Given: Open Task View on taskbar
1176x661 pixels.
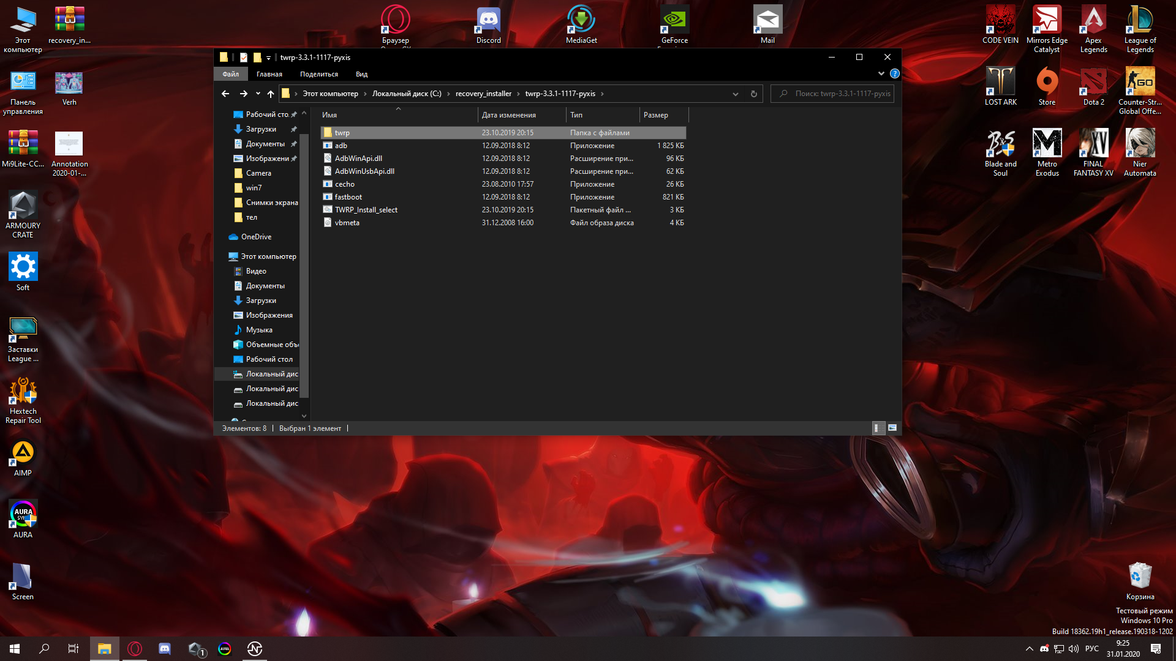Looking at the screenshot, I should pos(73,649).
